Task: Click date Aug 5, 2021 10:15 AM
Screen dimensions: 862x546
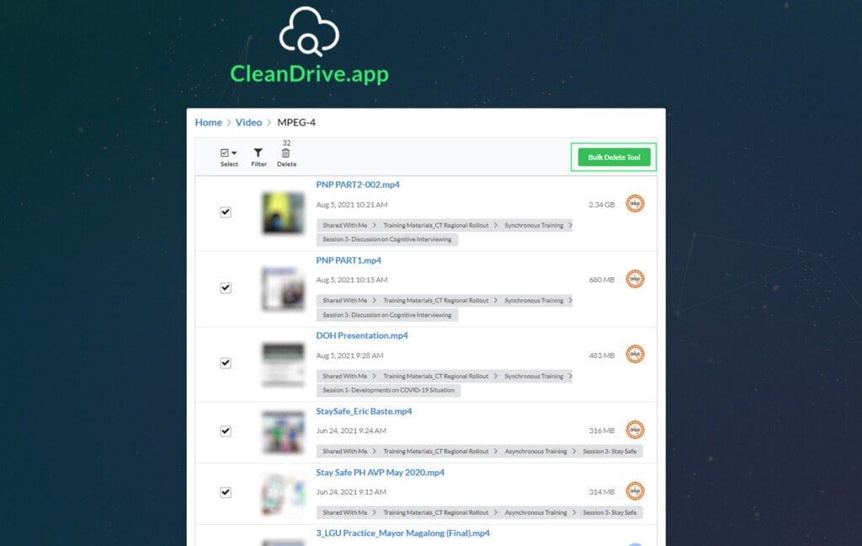Action: coord(352,280)
